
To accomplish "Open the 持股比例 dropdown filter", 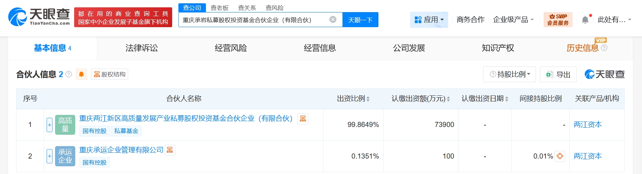I will click(509, 75).
